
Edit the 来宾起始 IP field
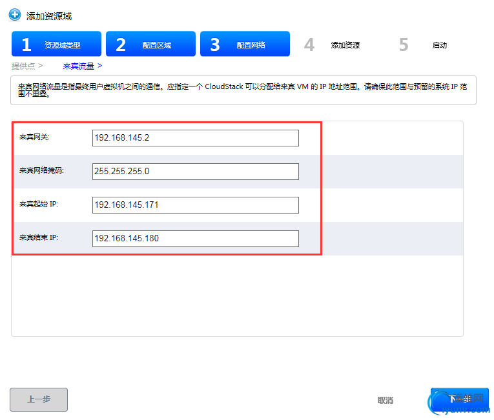pyautogui.click(x=195, y=205)
